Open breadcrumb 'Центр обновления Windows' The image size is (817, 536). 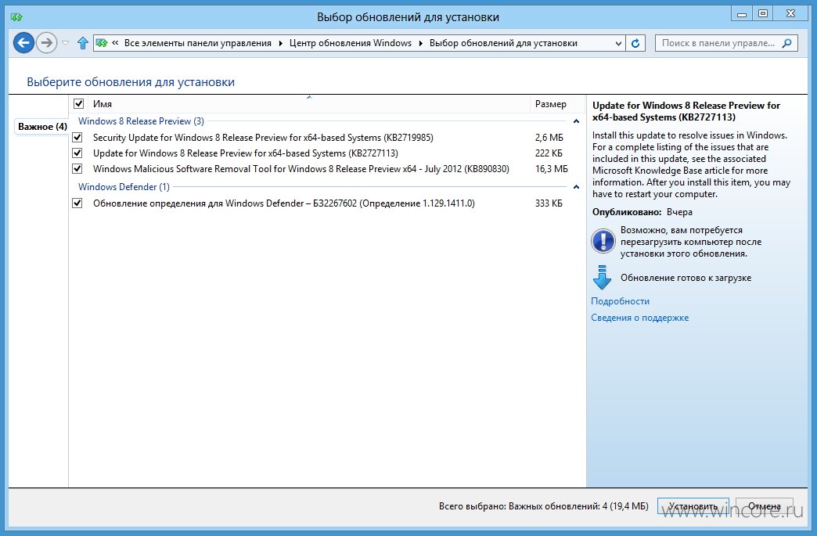(350, 43)
